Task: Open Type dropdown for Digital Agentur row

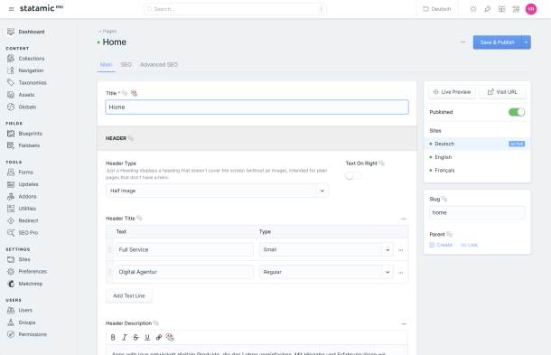Action: click(326, 272)
